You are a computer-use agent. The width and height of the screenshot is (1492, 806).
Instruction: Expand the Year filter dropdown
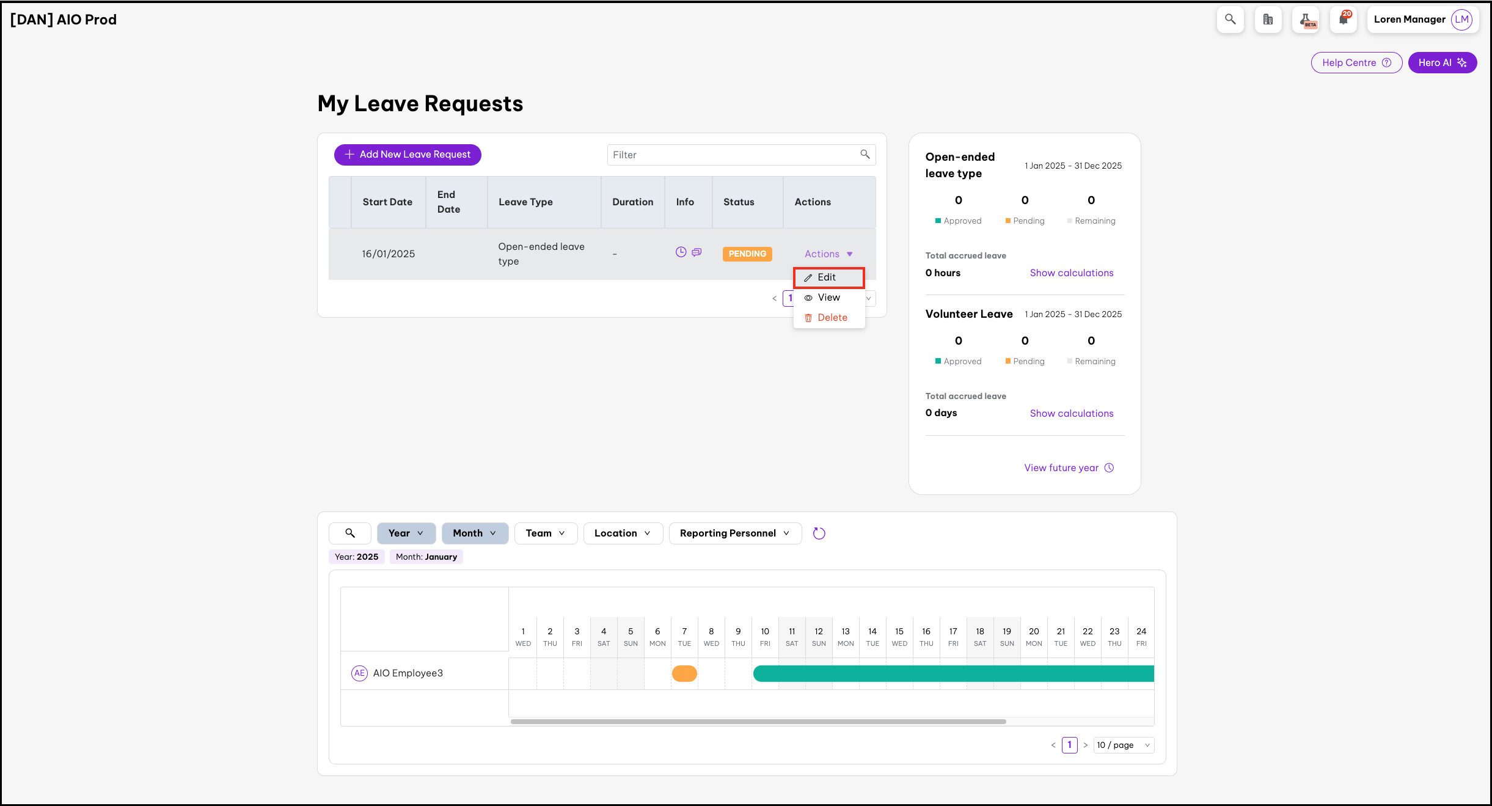[406, 533]
